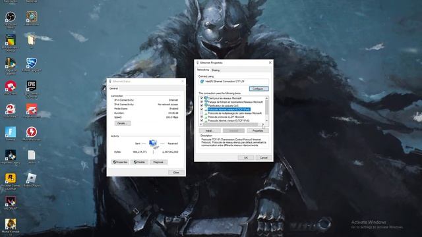Click the horizontal scrollbar of items list
The width and height of the screenshot is (422, 237).
tap(230, 124)
